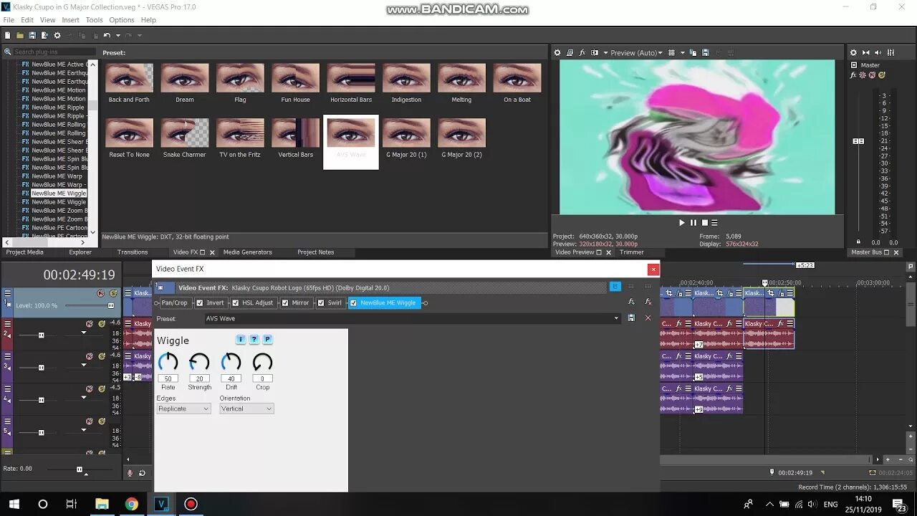Viewport: 917px width, 516px height.
Task: Select Pan/Crop in the effect chain
Action: click(174, 302)
